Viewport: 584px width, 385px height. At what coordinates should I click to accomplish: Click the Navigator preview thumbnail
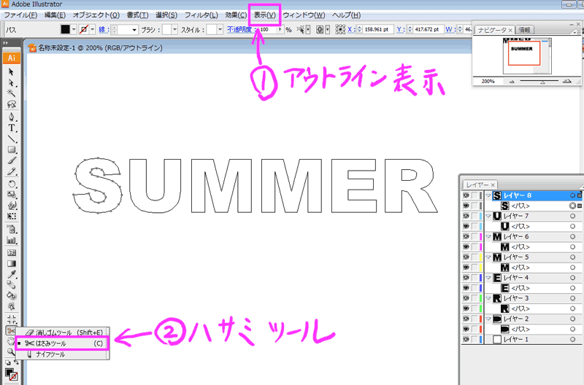[524, 54]
